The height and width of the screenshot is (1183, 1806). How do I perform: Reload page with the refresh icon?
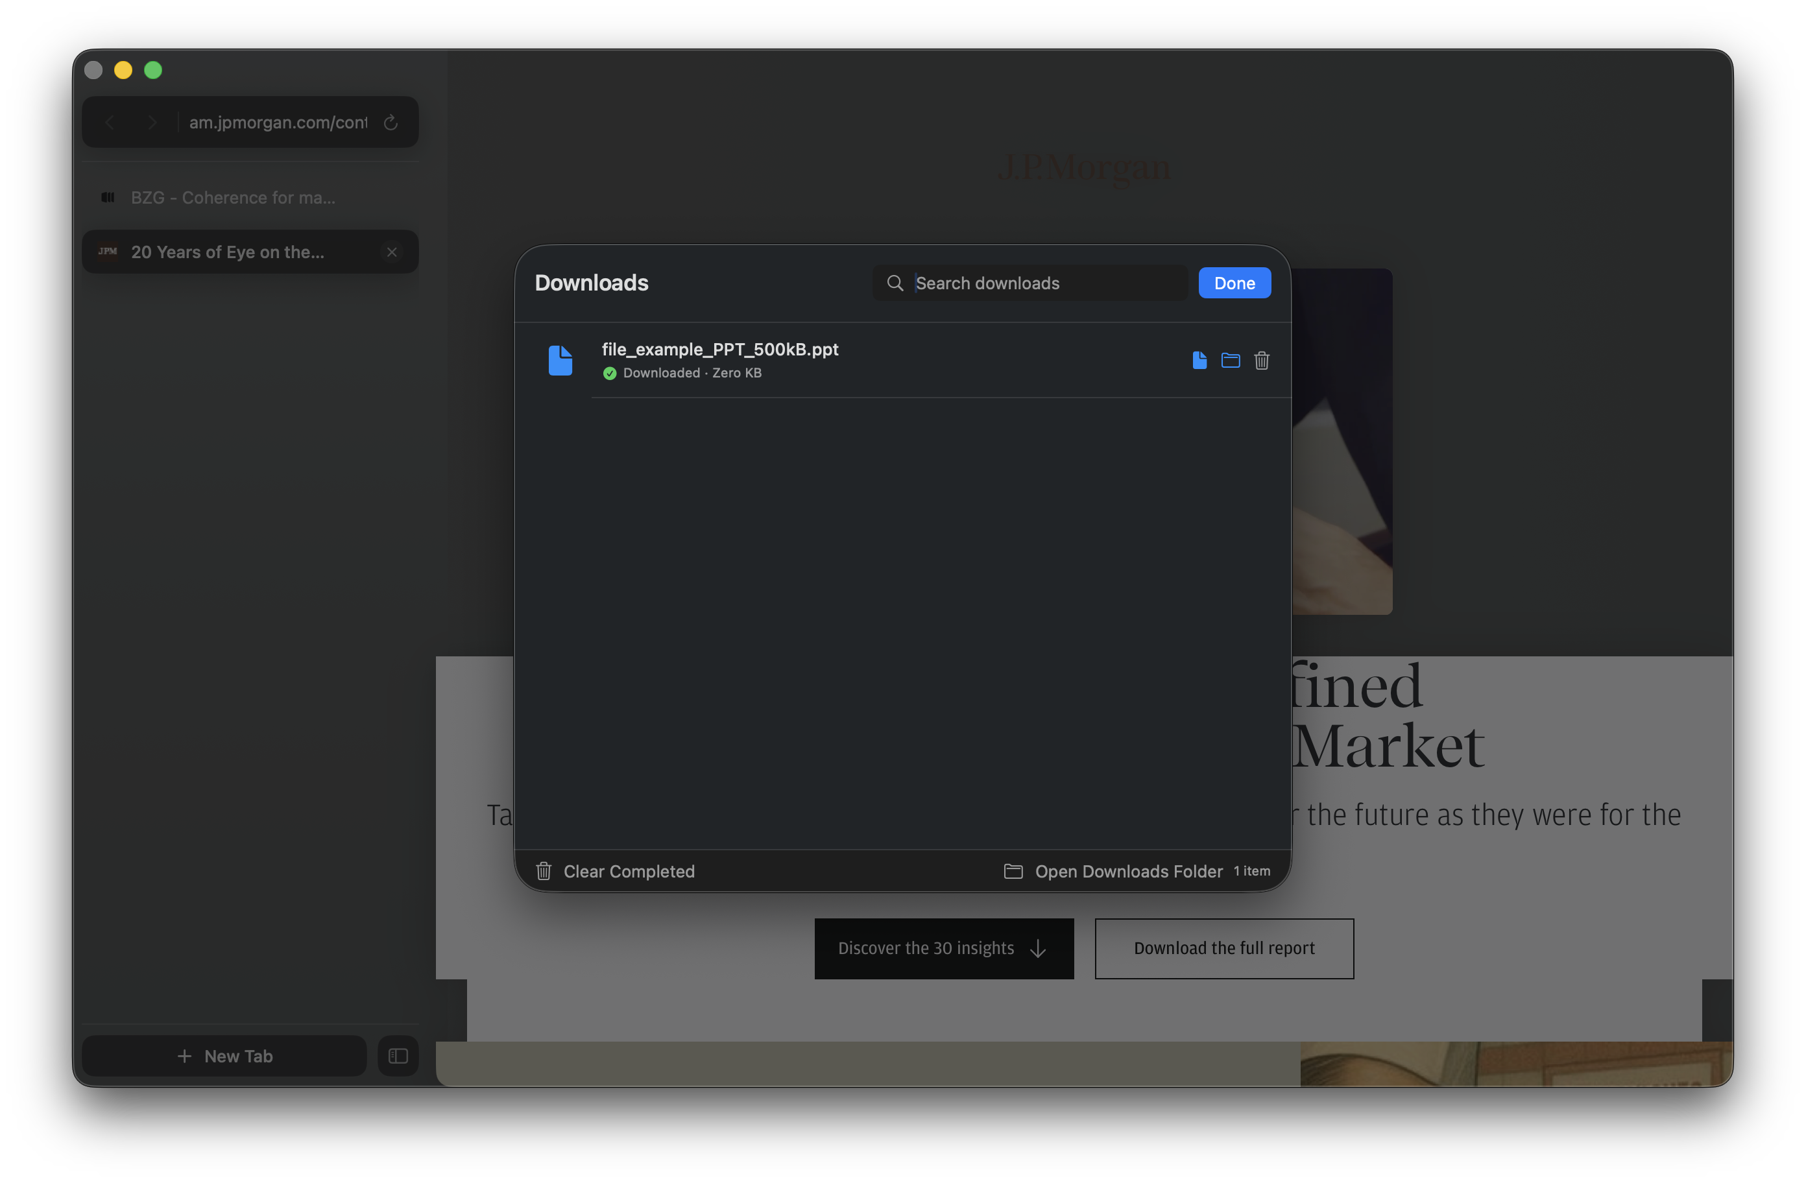pyautogui.click(x=391, y=122)
